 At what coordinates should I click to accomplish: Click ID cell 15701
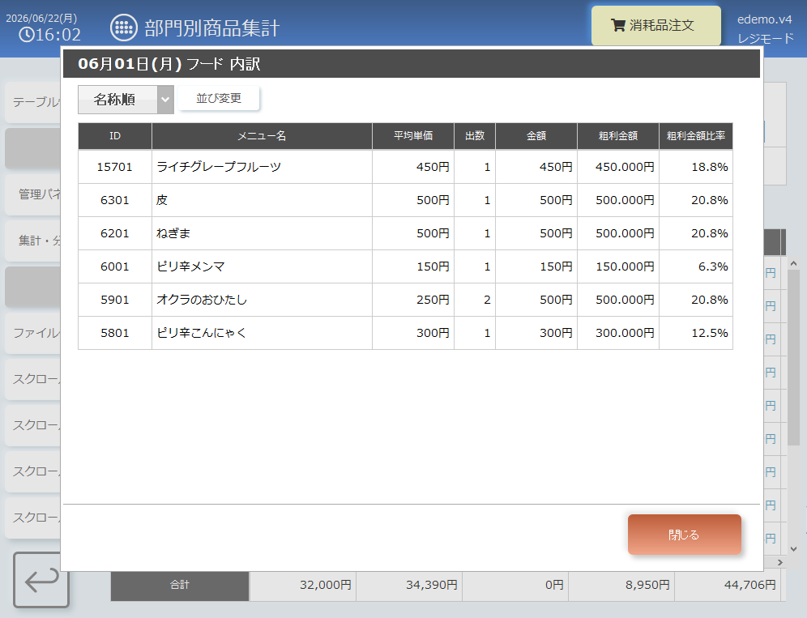point(115,167)
